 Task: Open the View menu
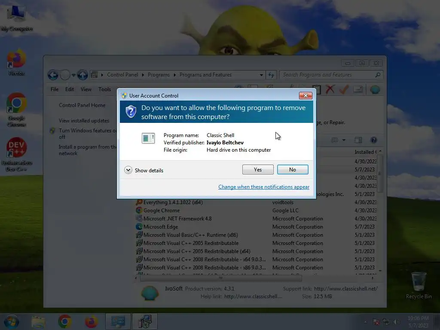[x=86, y=89]
